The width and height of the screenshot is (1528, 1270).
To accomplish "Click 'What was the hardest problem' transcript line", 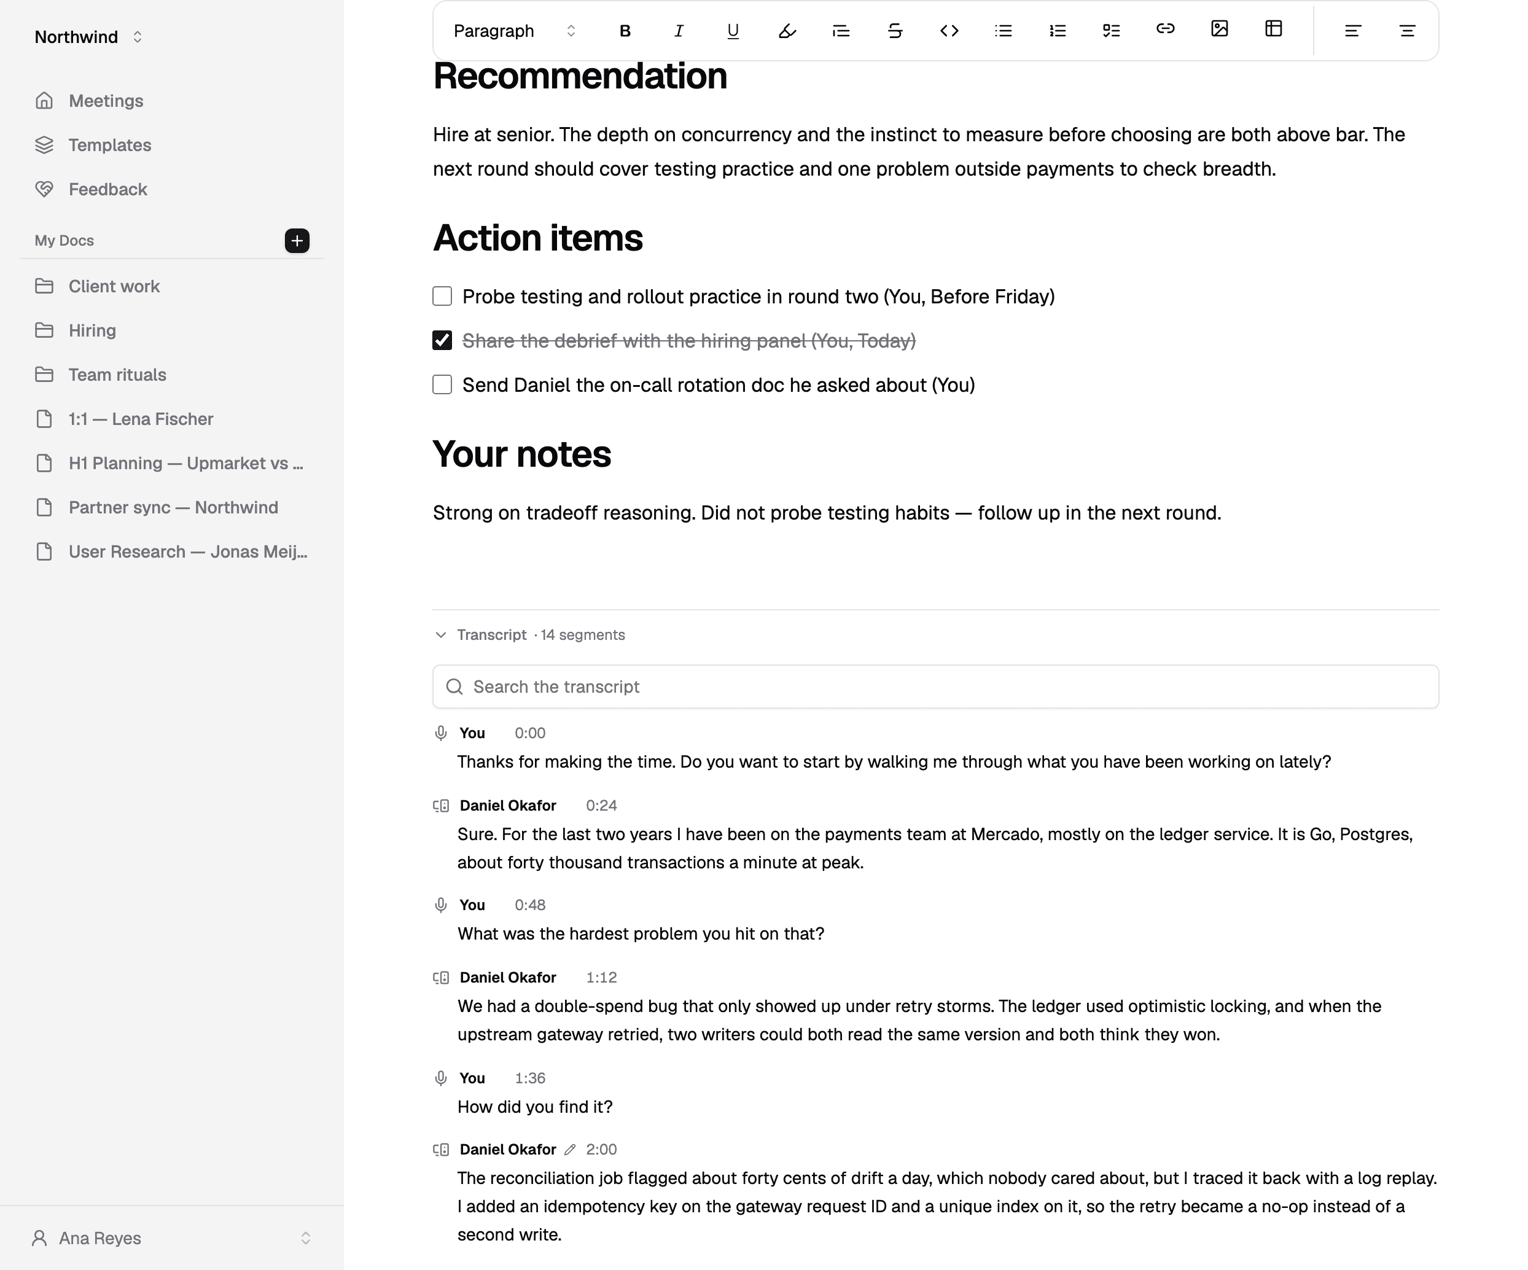I will point(641,933).
